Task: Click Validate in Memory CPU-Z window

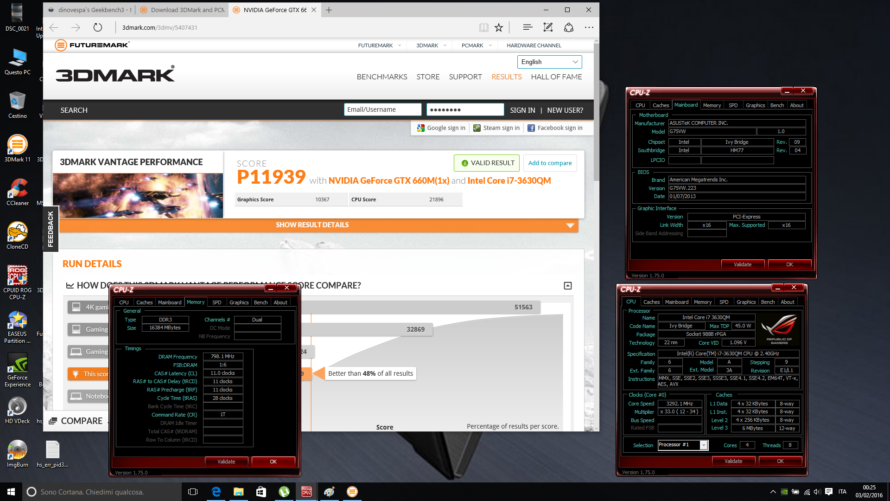Action: (x=226, y=462)
